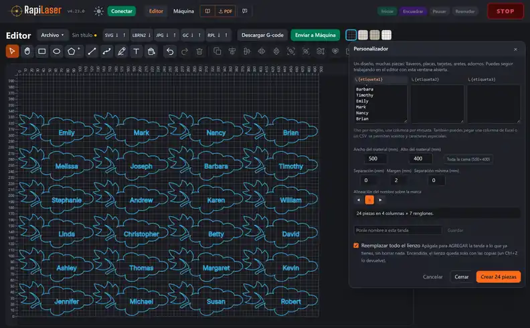Open the manual book icon
The width and height of the screenshot is (530, 328).
pyautogui.click(x=207, y=11)
